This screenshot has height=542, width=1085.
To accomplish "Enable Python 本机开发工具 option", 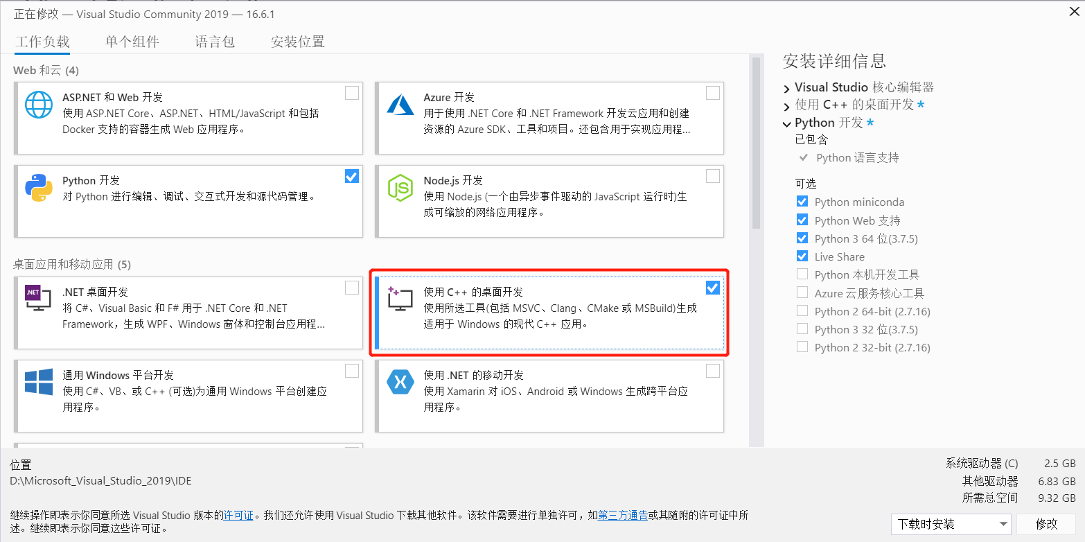I will (802, 274).
